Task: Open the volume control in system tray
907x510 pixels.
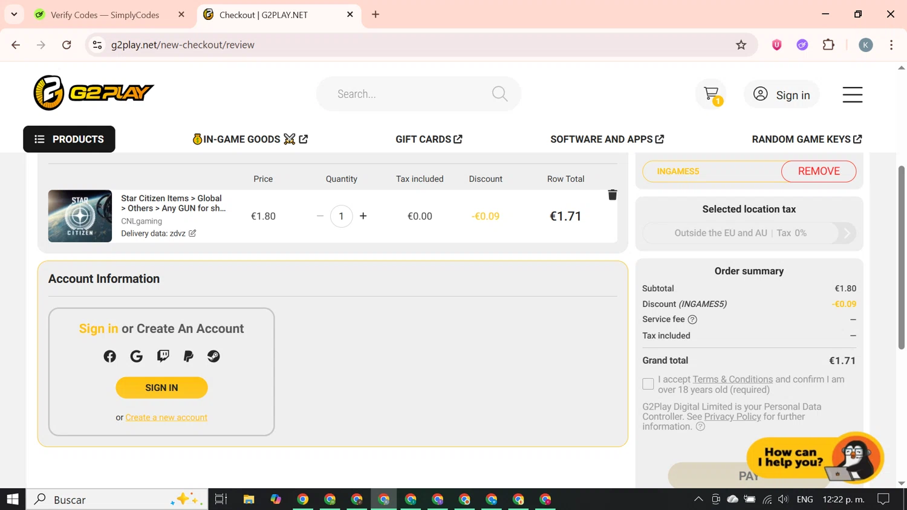Action: 784,499
